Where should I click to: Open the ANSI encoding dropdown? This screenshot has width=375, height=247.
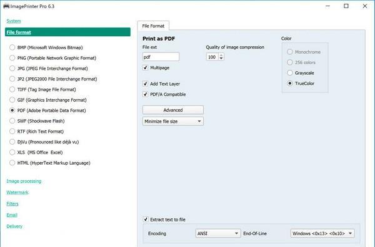218,233
